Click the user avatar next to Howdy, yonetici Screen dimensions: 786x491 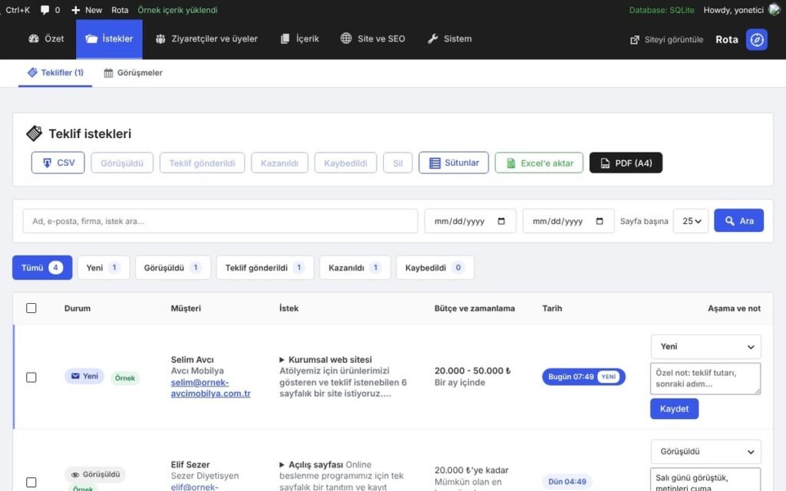(774, 10)
